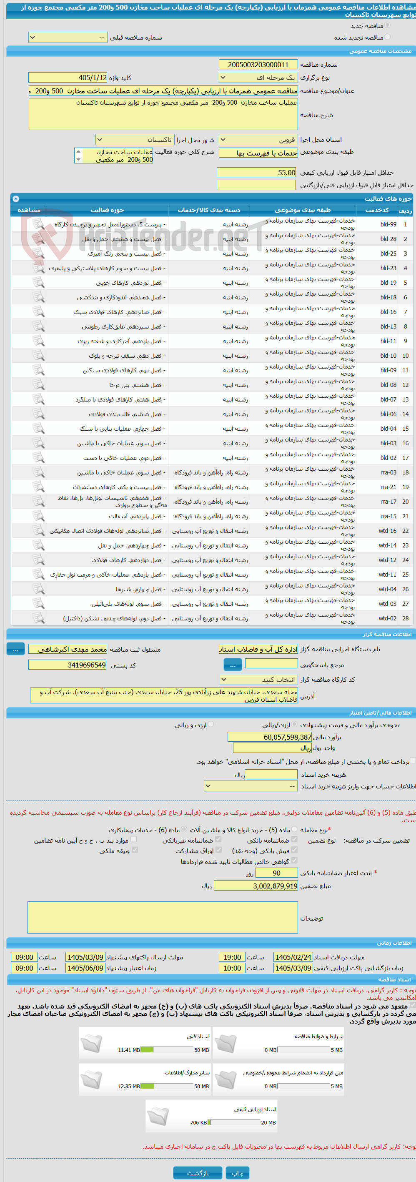Click the مبلغ تضمین amount field
This screenshot has height=1182, width=416.
tap(256, 886)
